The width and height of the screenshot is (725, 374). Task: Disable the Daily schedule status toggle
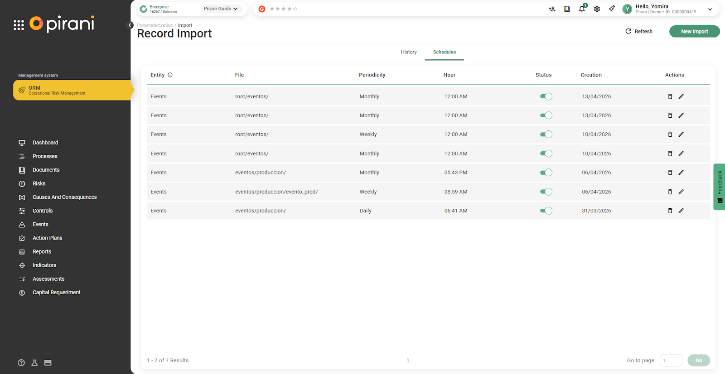click(546, 211)
